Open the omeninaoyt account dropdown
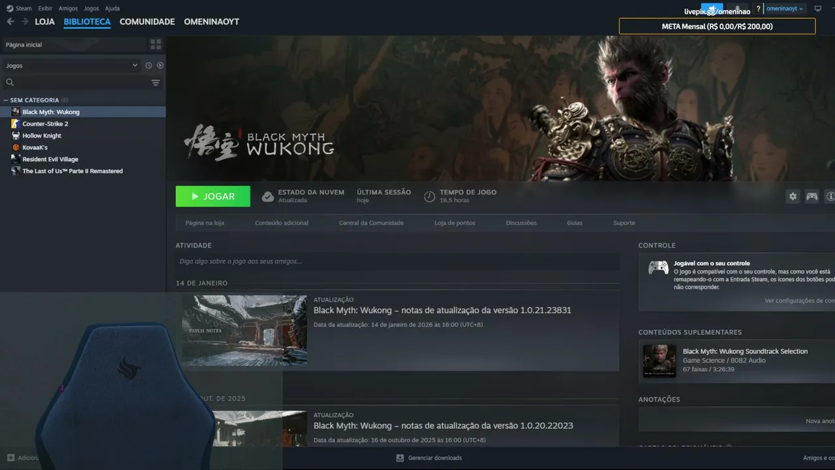Viewport: 835px width, 470px height. pos(785,8)
